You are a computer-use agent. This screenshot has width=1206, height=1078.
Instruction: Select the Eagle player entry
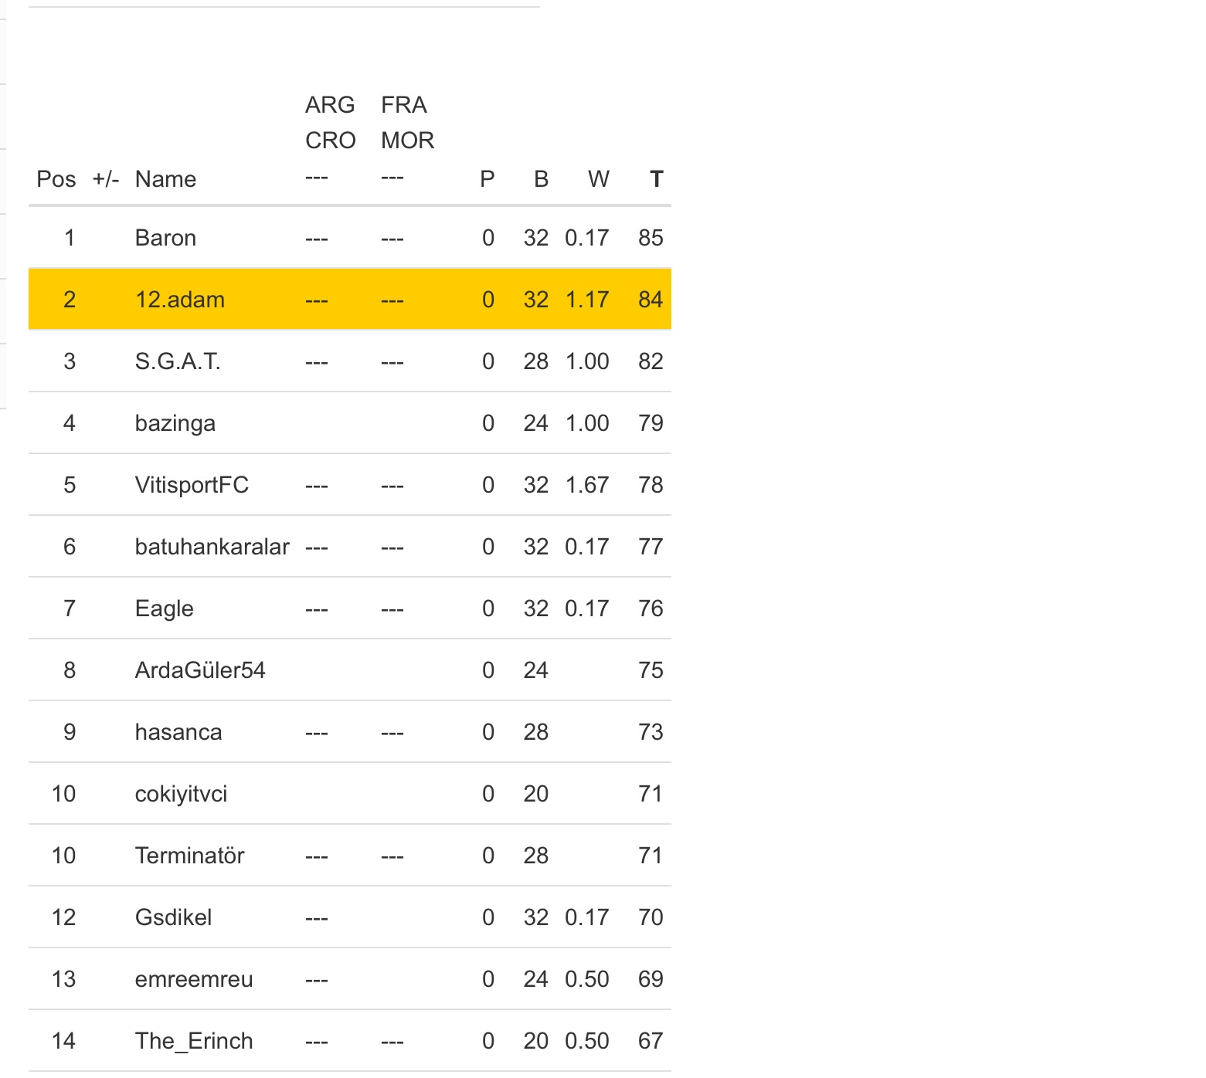pyautogui.click(x=164, y=608)
